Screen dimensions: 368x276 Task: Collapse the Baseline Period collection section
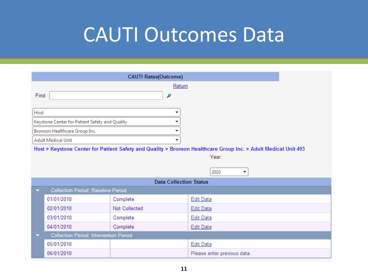(x=38, y=190)
